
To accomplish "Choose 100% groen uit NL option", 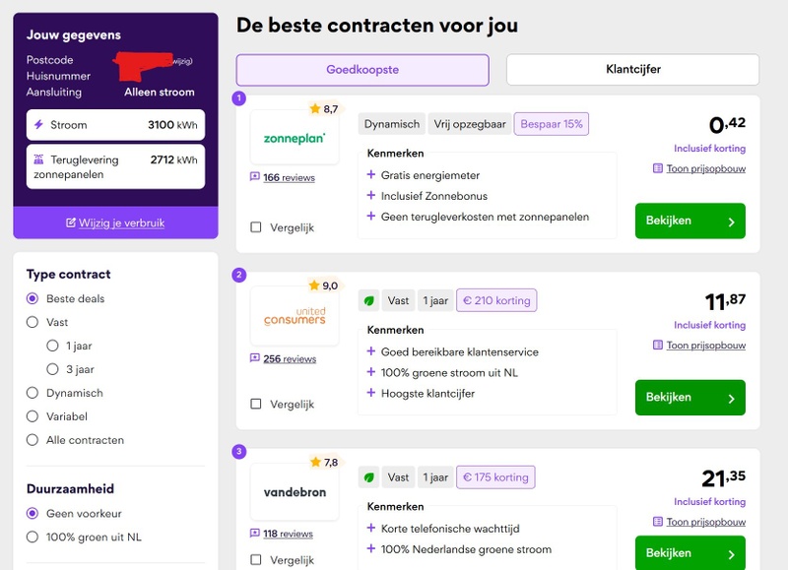I will point(33,537).
